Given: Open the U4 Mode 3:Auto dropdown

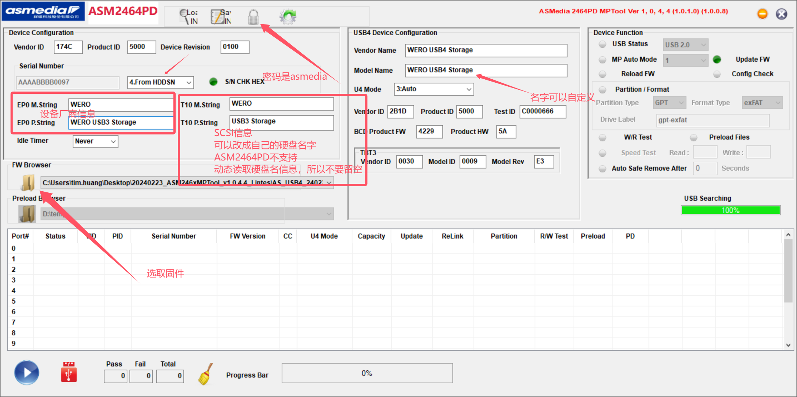Looking at the screenshot, I should pyautogui.click(x=434, y=89).
